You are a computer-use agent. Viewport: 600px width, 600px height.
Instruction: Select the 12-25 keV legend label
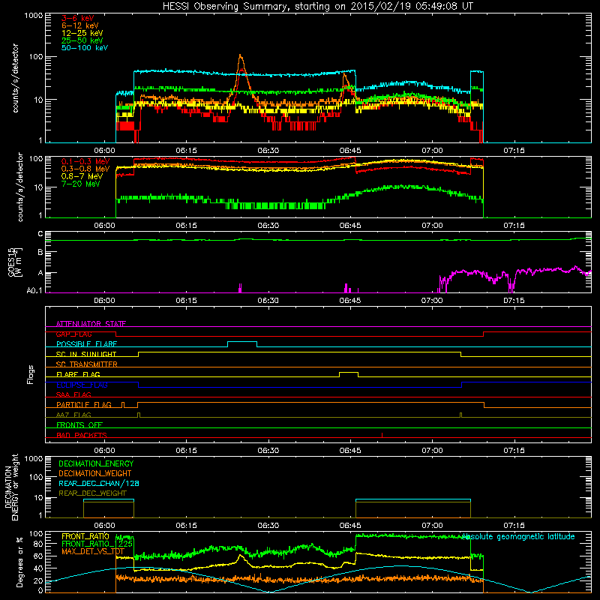pyautogui.click(x=82, y=33)
